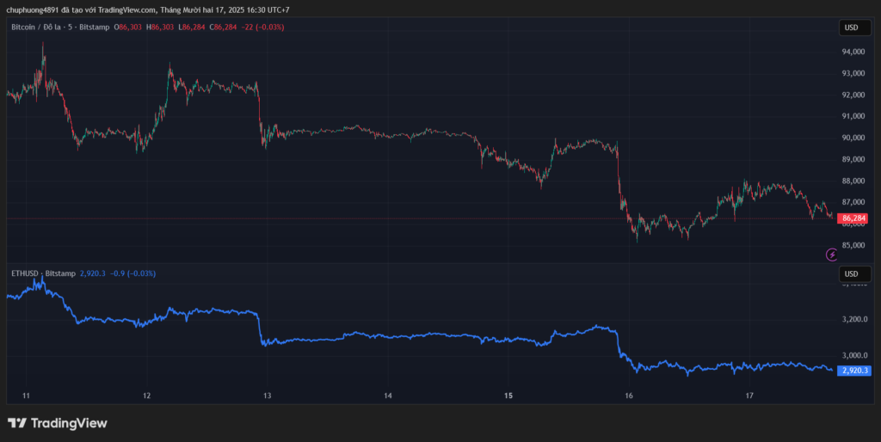Click the TradingView logo icon
The image size is (881, 442).
pyautogui.click(x=16, y=423)
